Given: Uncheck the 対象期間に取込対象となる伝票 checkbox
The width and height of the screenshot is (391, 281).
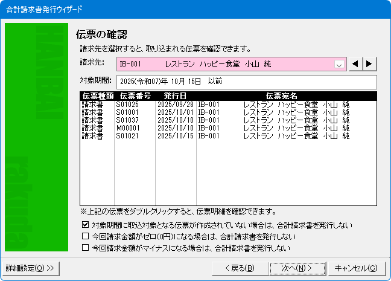Looking at the screenshot, I should [85, 225].
